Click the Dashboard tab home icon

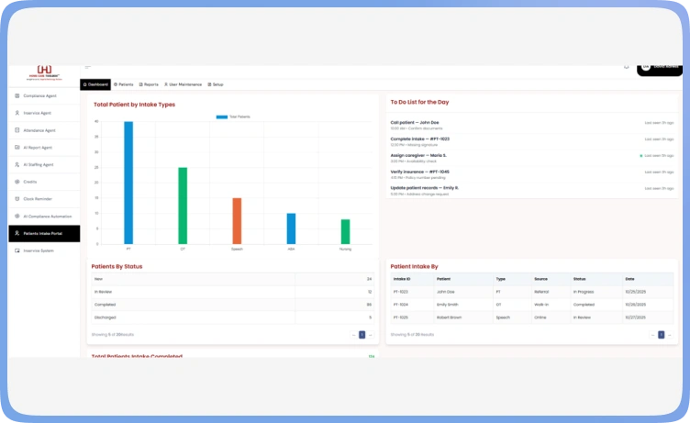pyautogui.click(x=85, y=84)
